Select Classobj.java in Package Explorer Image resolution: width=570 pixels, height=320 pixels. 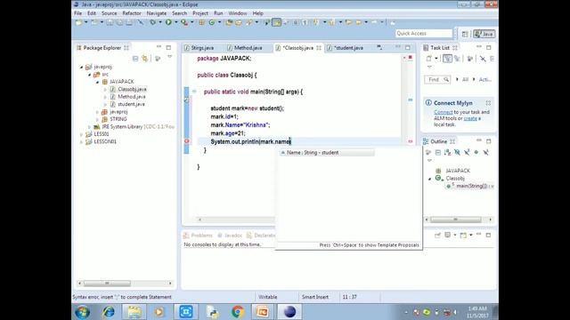(x=132, y=89)
